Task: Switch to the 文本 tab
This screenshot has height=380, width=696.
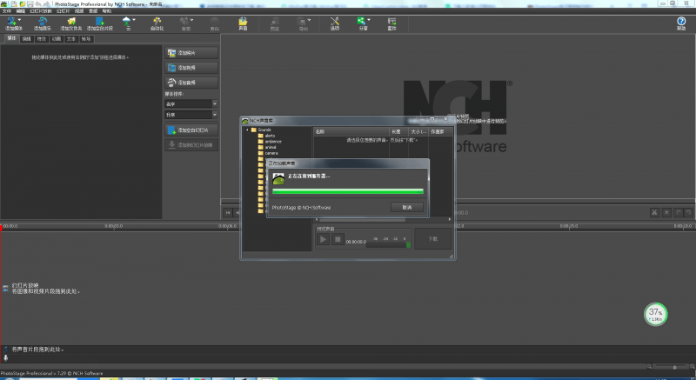Action: tap(71, 39)
